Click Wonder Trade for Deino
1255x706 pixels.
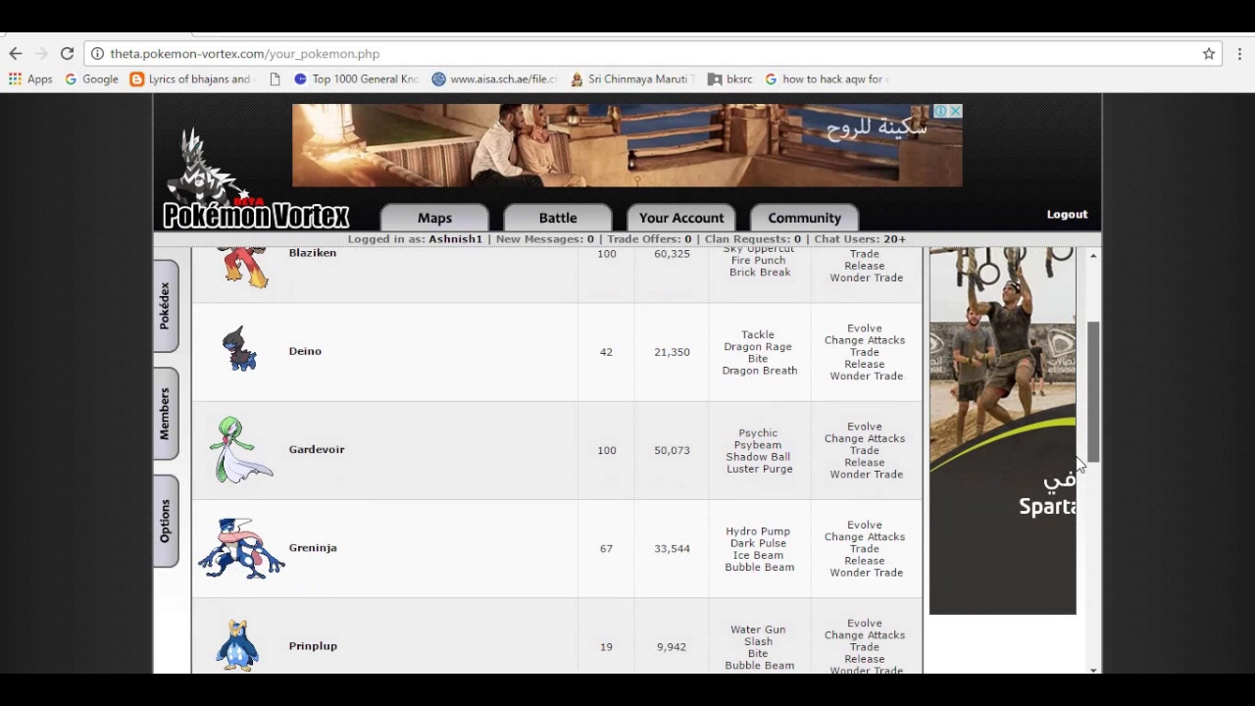tap(867, 376)
